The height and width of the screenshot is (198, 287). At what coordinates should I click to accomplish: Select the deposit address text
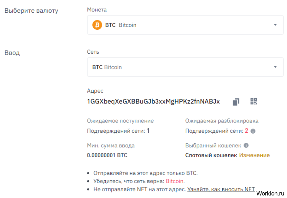coord(153,102)
